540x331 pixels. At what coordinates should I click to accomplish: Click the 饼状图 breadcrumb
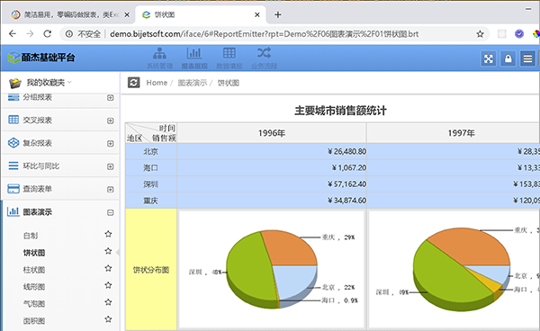(229, 83)
